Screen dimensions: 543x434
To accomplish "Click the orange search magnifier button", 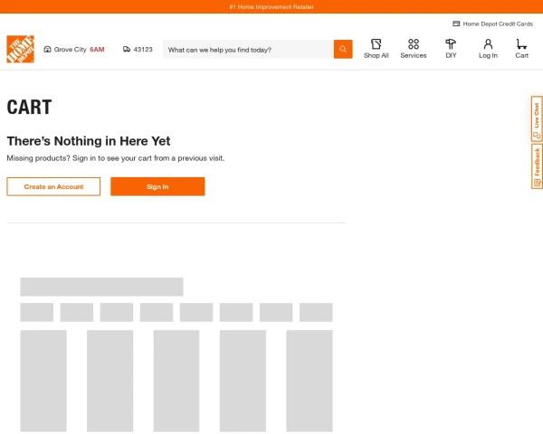I will [343, 49].
